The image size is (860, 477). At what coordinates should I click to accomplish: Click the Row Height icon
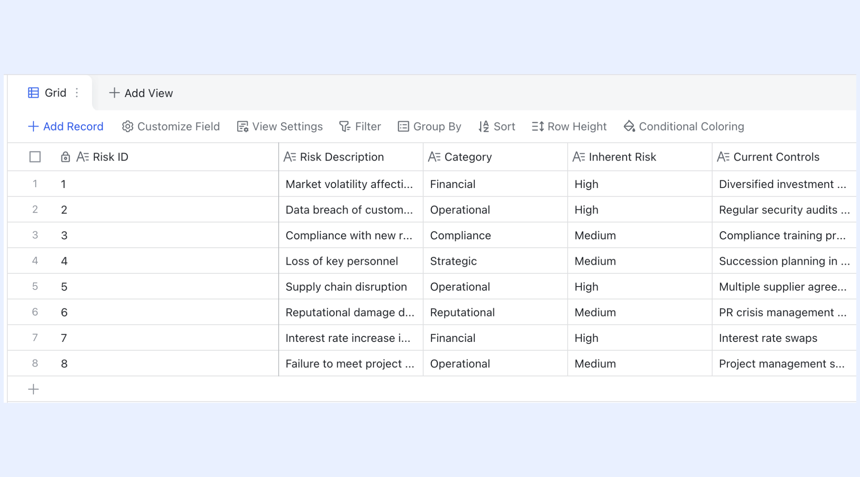pos(538,126)
